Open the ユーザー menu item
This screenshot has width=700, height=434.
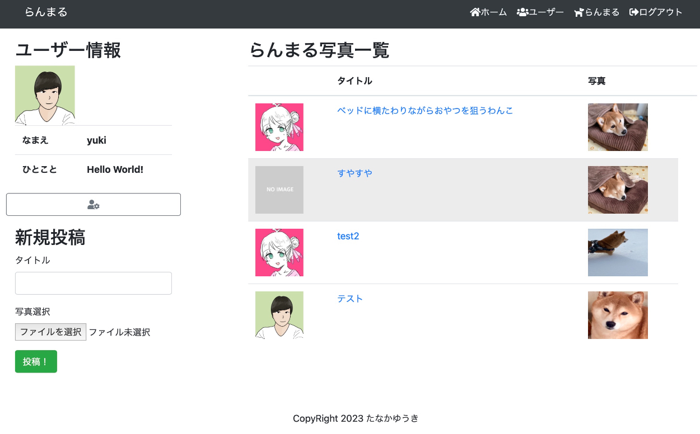click(547, 12)
